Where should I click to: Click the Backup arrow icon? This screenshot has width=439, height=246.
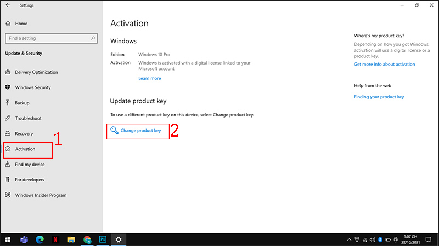pos(8,103)
